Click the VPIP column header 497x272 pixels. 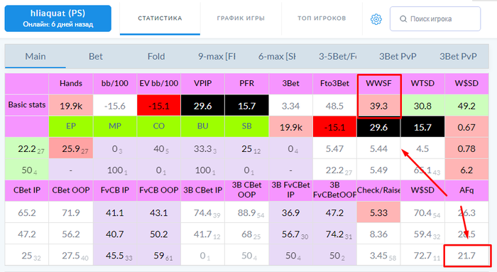click(x=203, y=84)
